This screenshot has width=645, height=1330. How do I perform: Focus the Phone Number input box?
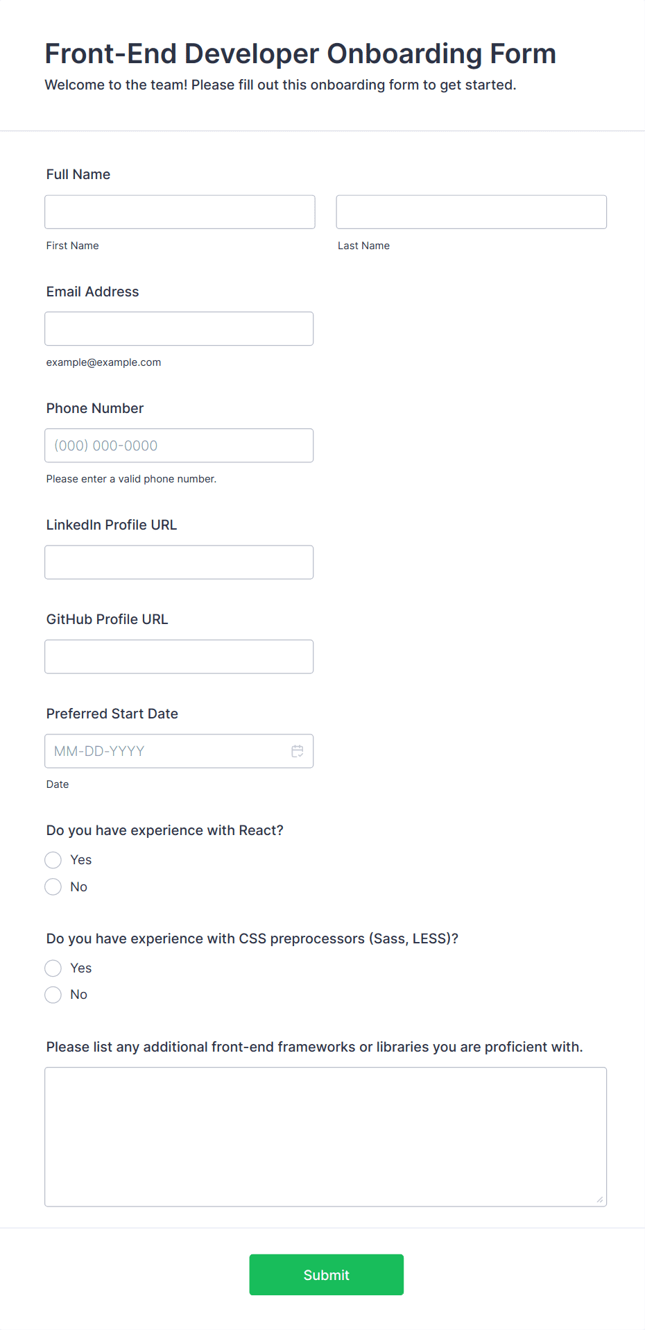[x=179, y=446]
